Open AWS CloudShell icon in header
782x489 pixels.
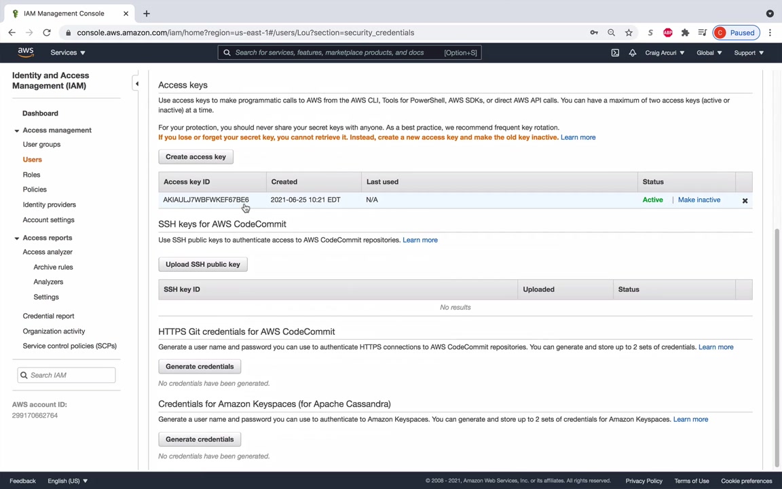[615, 53]
